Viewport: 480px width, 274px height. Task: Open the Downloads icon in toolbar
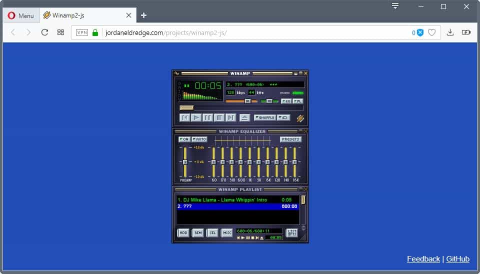click(450, 32)
